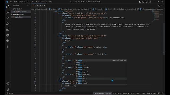Open editor More Actions ellipsis
Viewport: 170px width, 95px height.
pyautogui.click(x=162, y=6)
